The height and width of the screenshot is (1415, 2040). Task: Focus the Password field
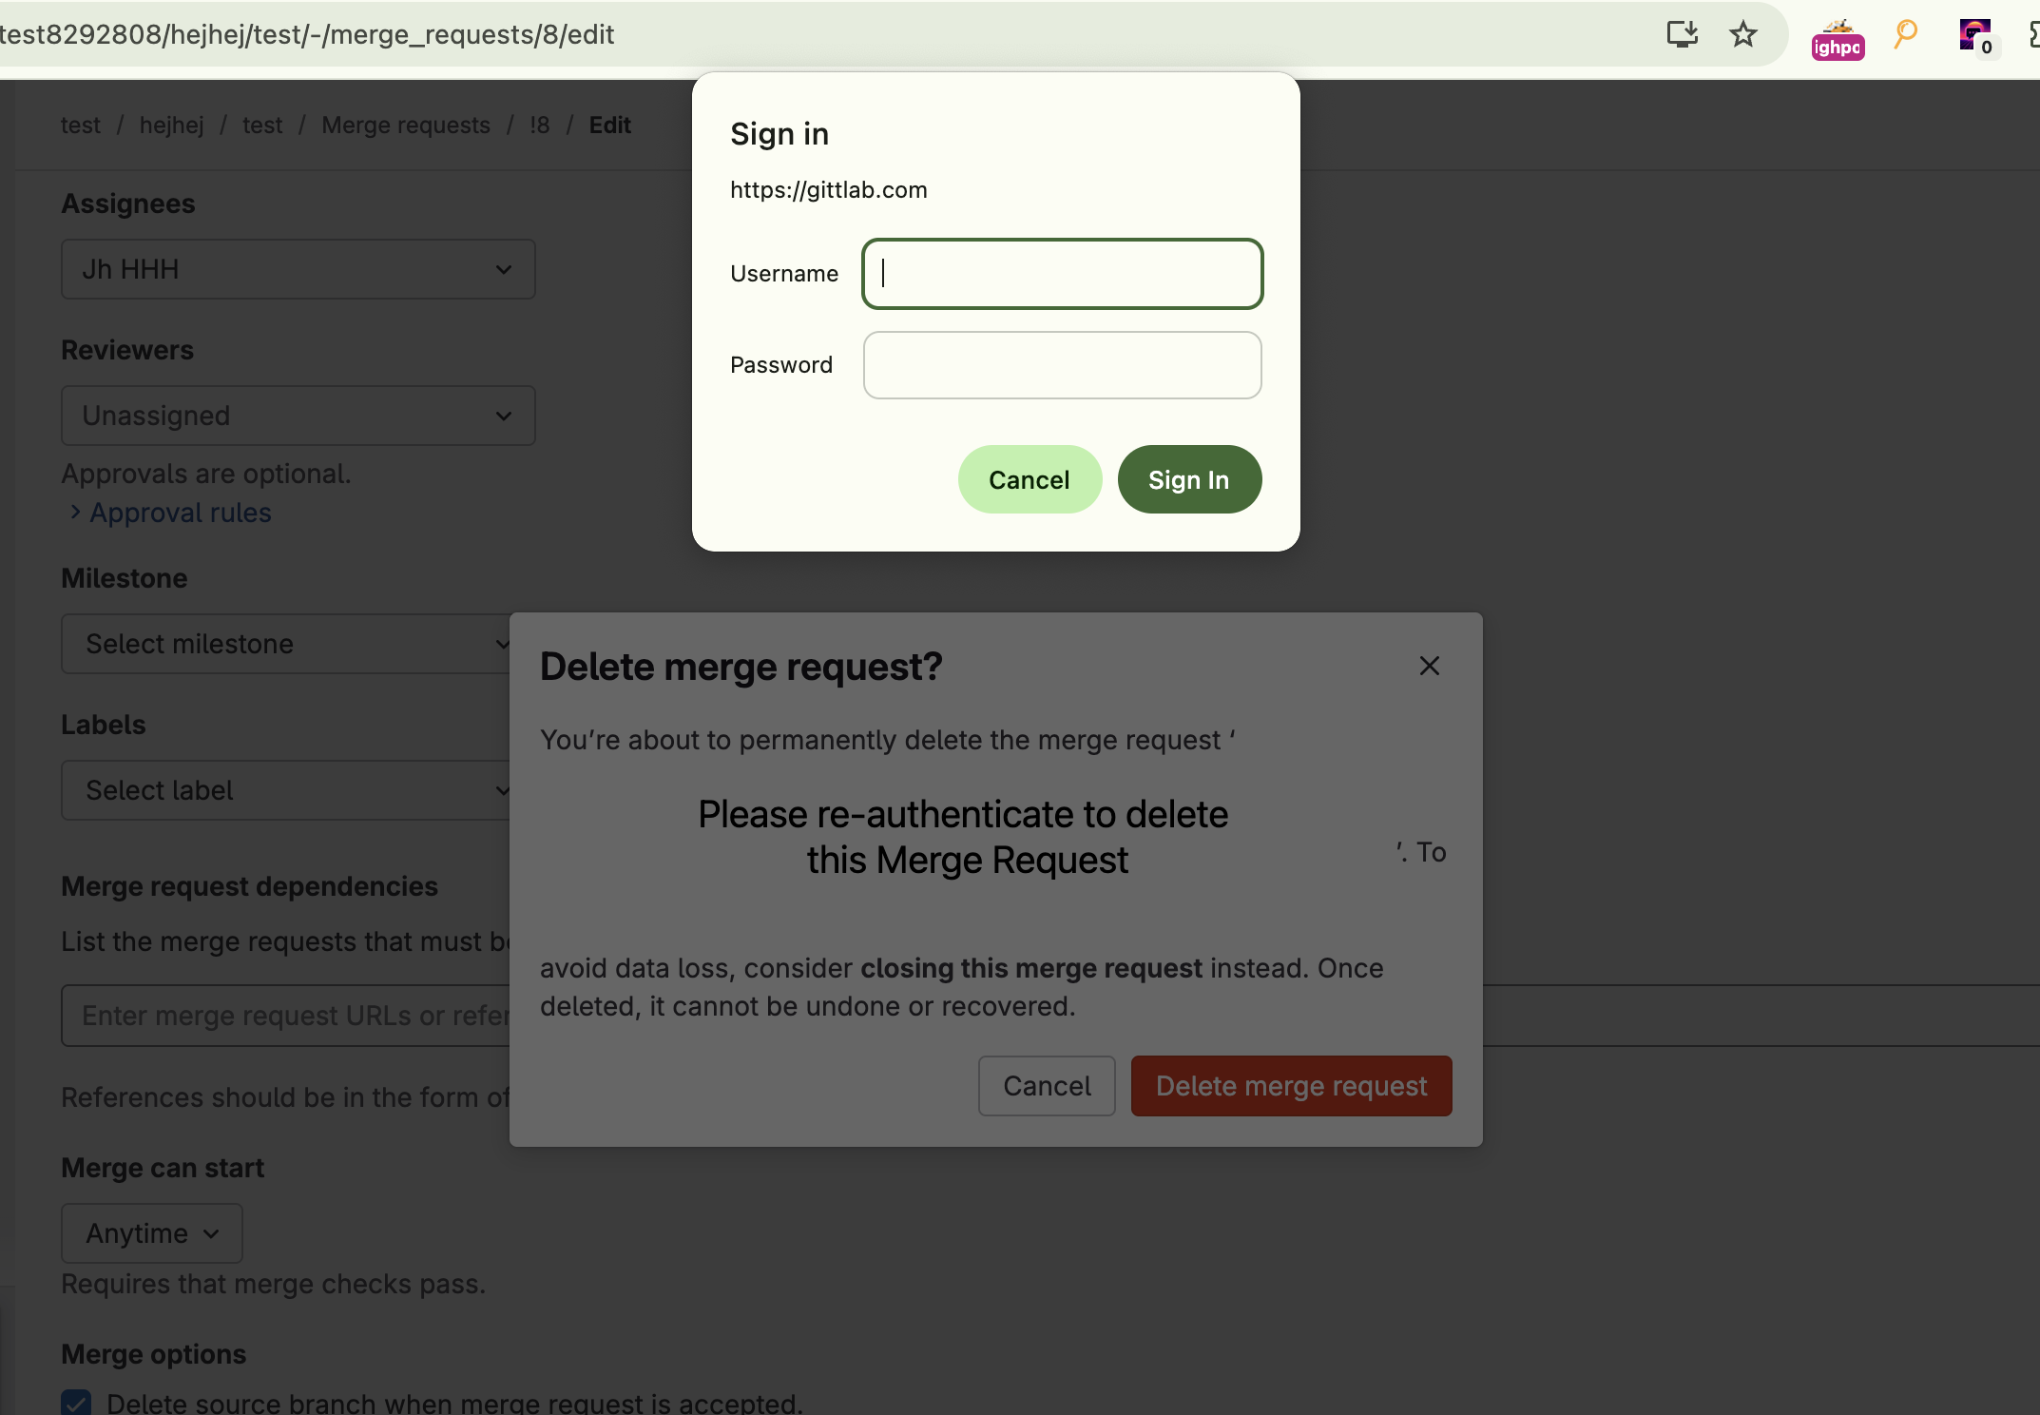point(1062,365)
